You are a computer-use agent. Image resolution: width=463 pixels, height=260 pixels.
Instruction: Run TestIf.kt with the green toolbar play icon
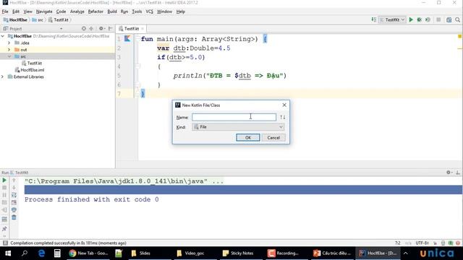pos(411,19)
